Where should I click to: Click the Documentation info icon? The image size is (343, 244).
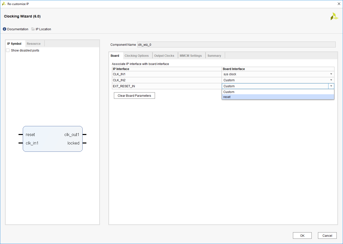tap(5, 29)
